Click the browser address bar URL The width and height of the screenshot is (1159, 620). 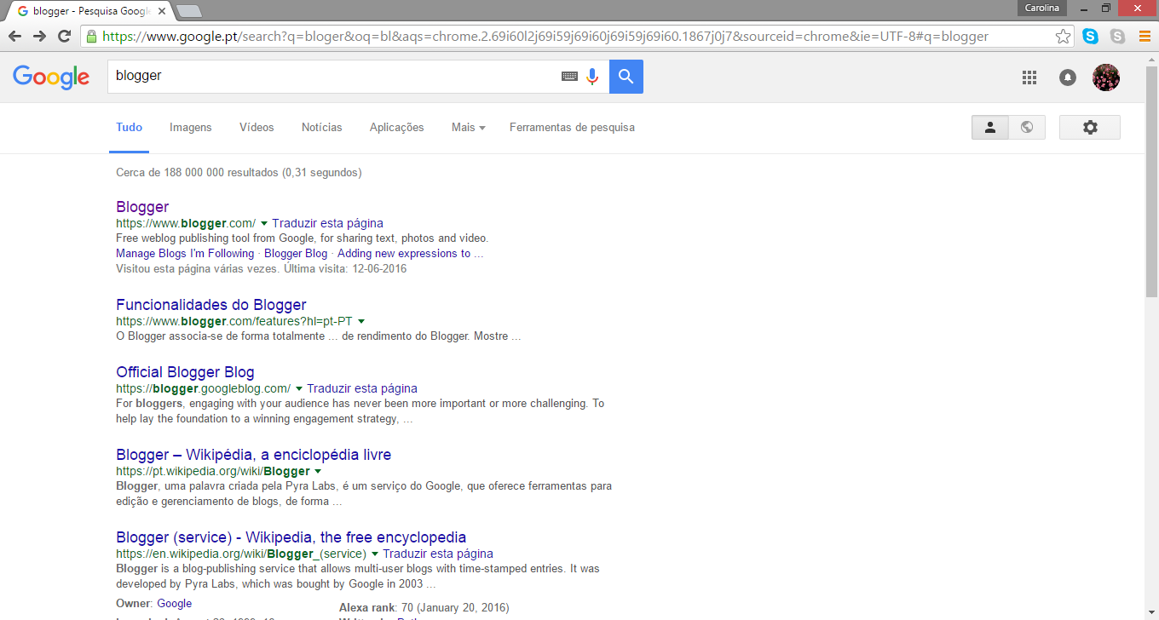coord(545,37)
